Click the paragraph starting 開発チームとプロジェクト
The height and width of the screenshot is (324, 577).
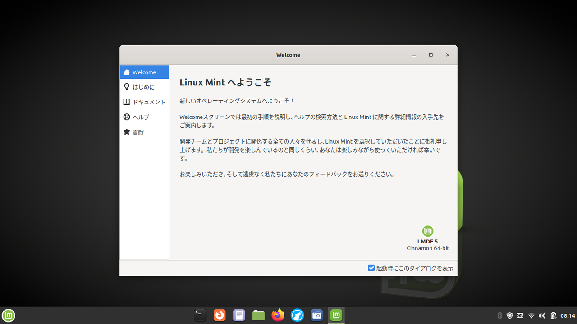click(x=313, y=150)
